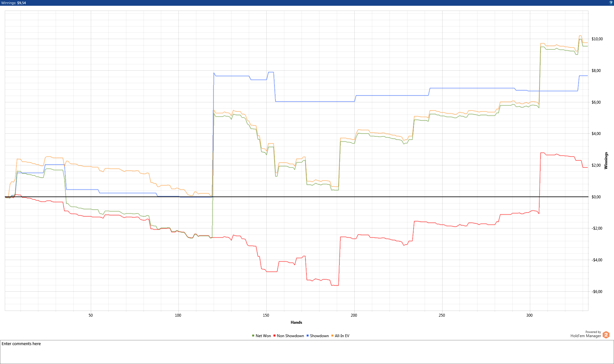Toggle the All-In EV legend label

pyautogui.click(x=342, y=336)
